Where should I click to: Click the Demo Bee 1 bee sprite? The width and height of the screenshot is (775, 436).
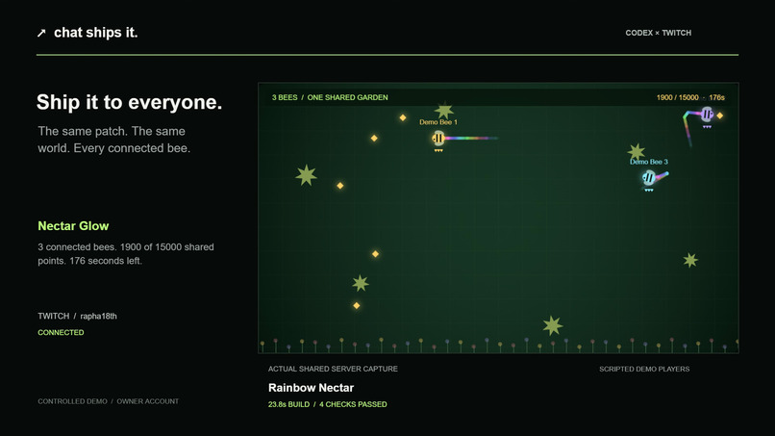pyautogui.click(x=438, y=139)
